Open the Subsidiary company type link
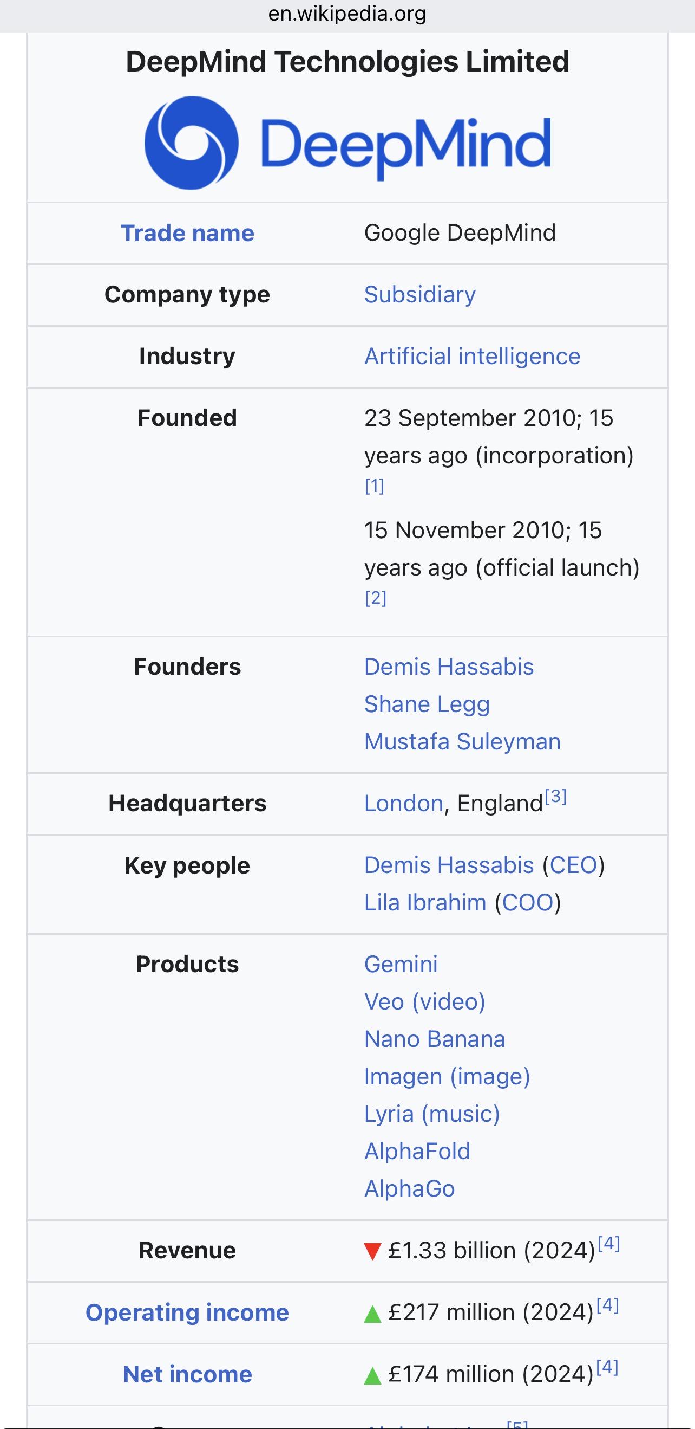 coord(419,295)
